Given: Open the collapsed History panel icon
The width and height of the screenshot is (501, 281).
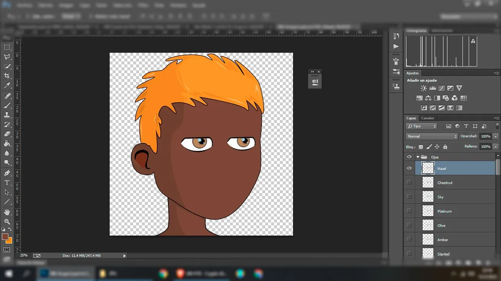Looking at the screenshot, I should [x=396, y=36].
